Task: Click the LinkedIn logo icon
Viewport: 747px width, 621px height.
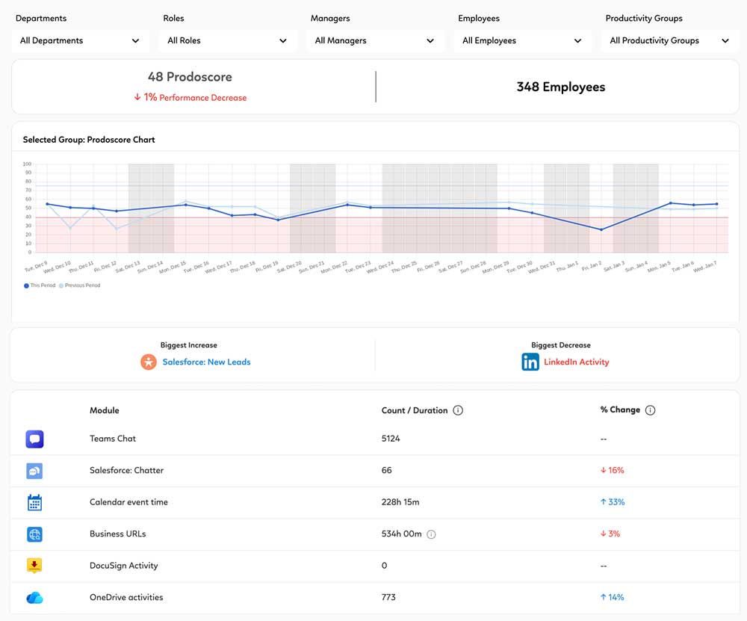Action: (x=530, y=362)
